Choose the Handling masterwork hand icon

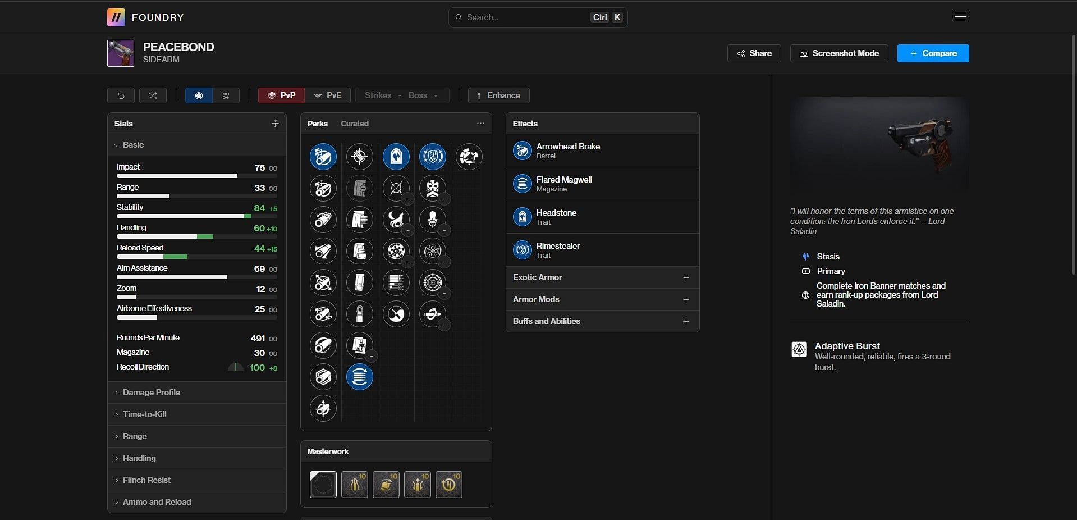pos(386,485)
